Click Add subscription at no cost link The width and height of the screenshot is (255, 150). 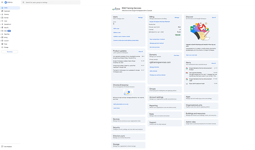121,104
